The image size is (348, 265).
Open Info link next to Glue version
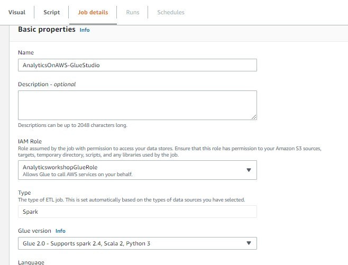click(60, 231)
